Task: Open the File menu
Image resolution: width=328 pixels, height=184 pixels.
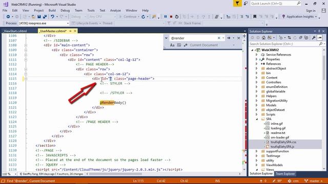Action: pos(5,10)
